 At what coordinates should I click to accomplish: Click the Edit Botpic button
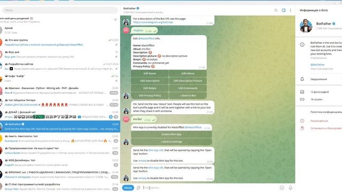[150, 88]
